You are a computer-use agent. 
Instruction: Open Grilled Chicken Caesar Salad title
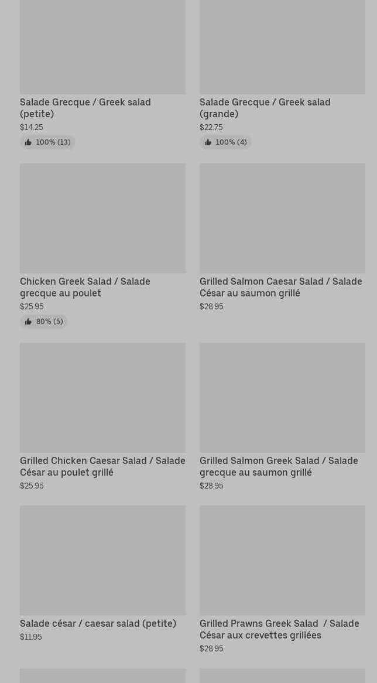pyautogui.click(x=102, y=466)
